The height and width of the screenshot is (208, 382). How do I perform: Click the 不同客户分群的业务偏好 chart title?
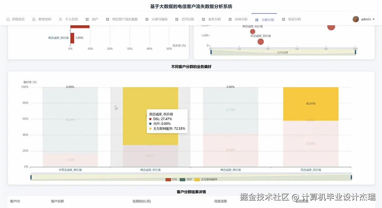[x=191, y=67]
